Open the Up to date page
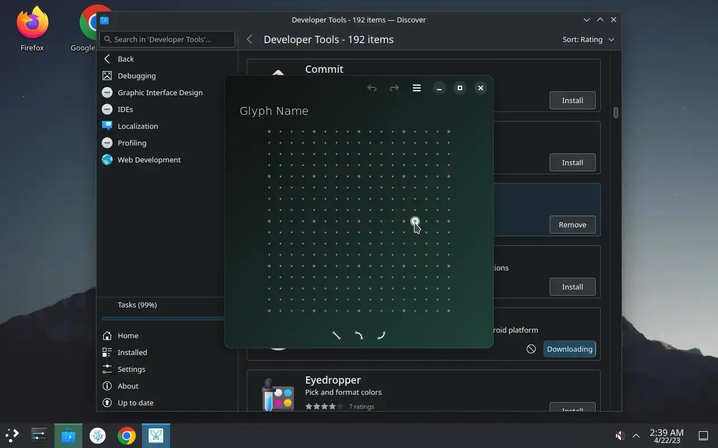 pos(167,403)
